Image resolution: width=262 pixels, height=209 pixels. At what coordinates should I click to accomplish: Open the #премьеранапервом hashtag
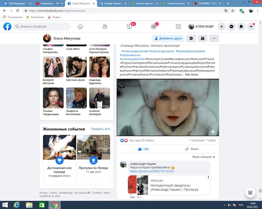(x=190, y=51)
